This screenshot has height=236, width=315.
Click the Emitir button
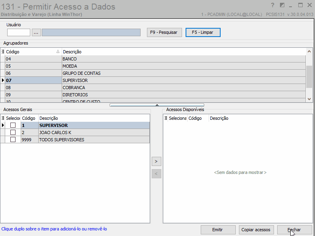(218, 230)
